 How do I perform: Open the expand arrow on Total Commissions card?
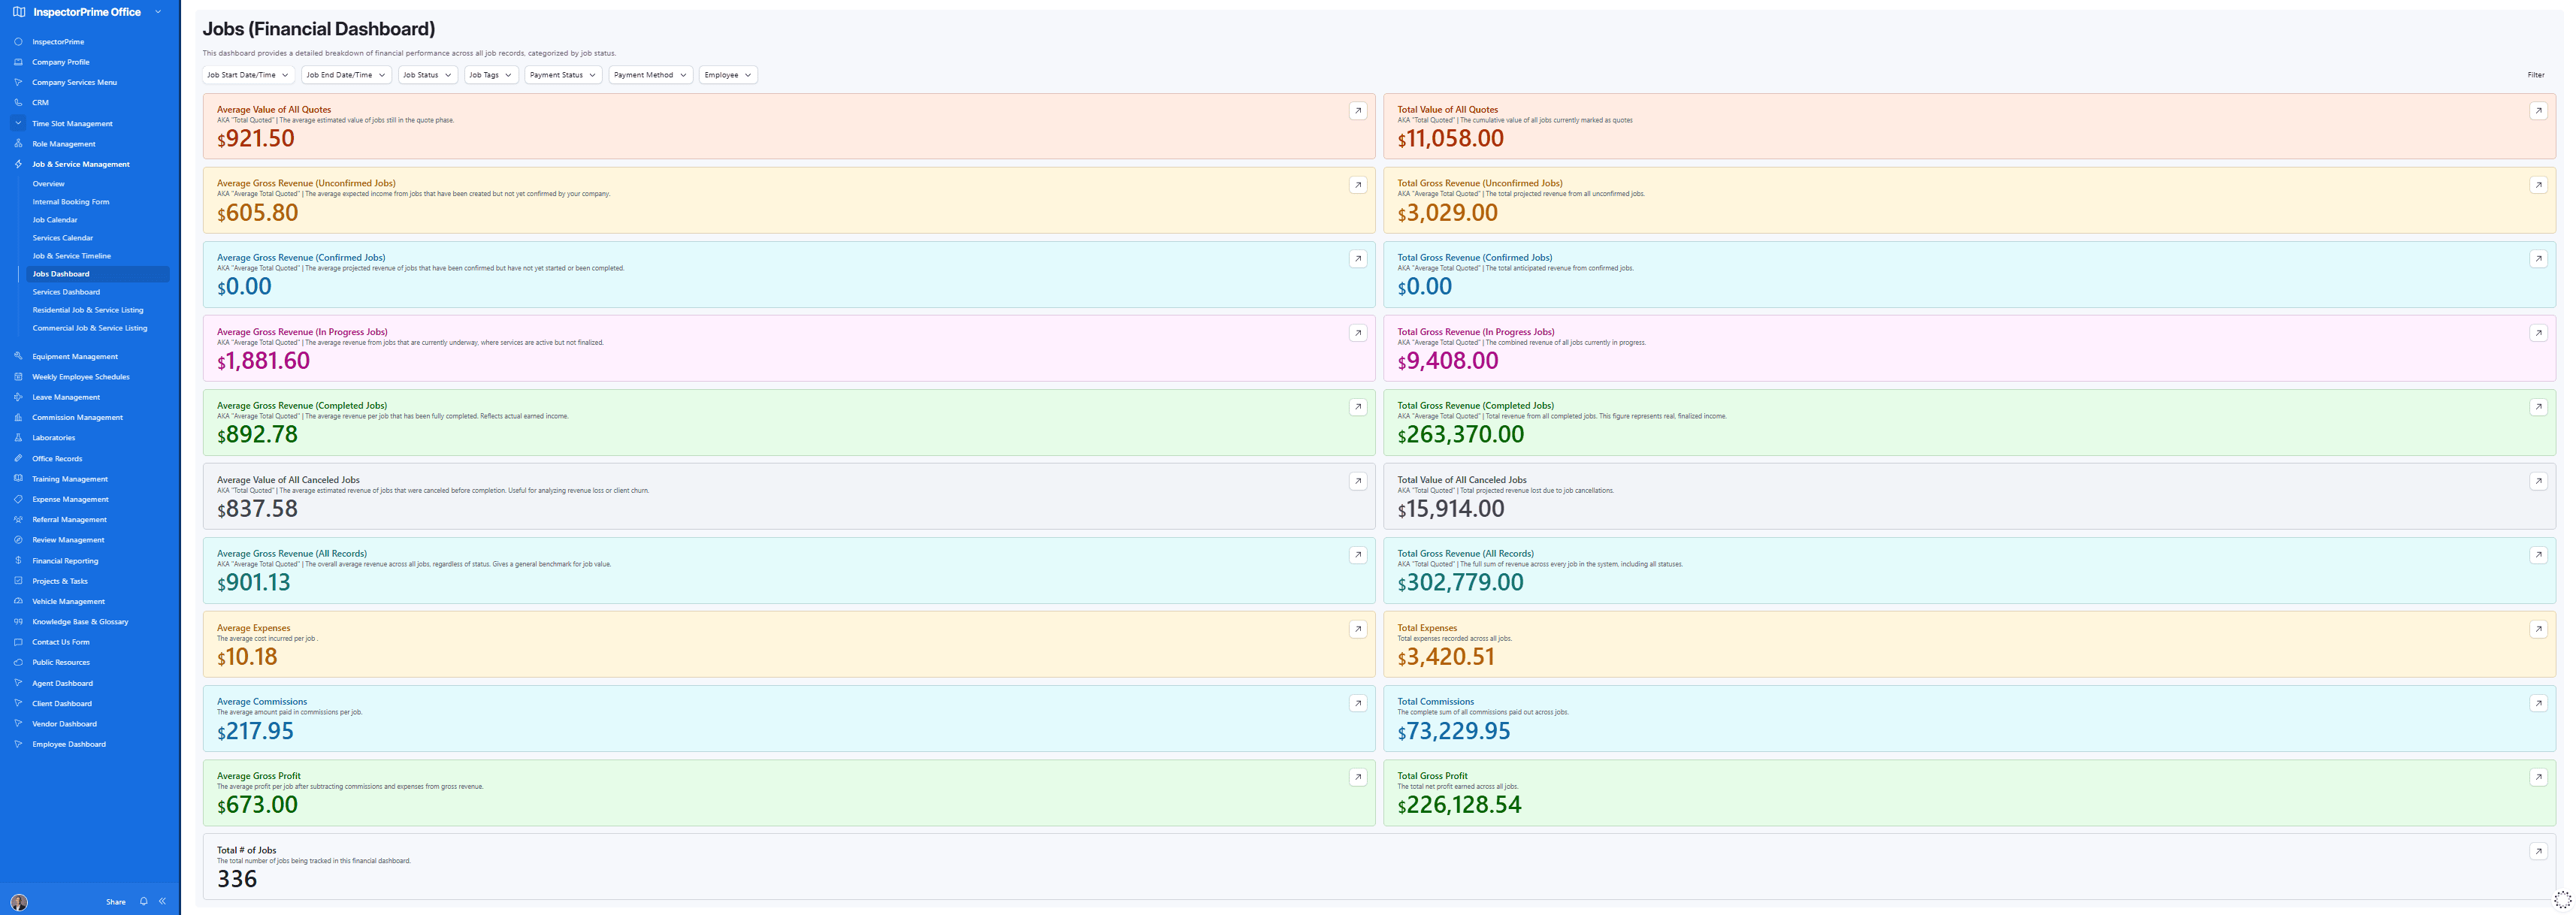(x=2538, y=703)
